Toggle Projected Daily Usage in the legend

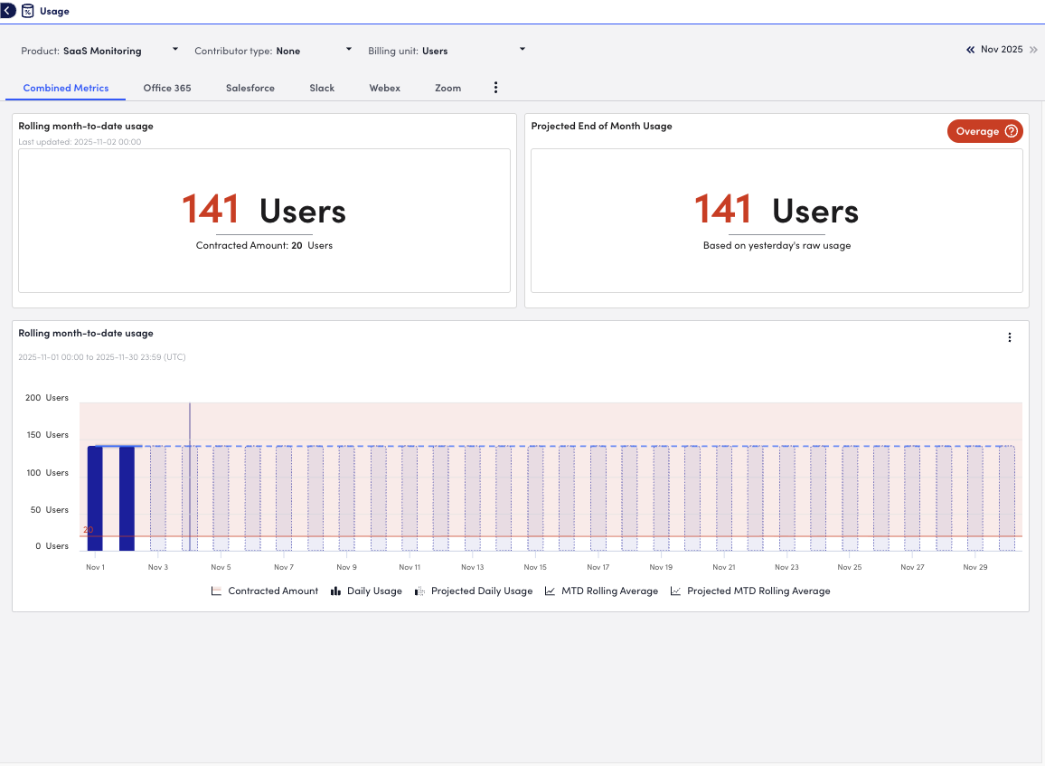[474, 591]
